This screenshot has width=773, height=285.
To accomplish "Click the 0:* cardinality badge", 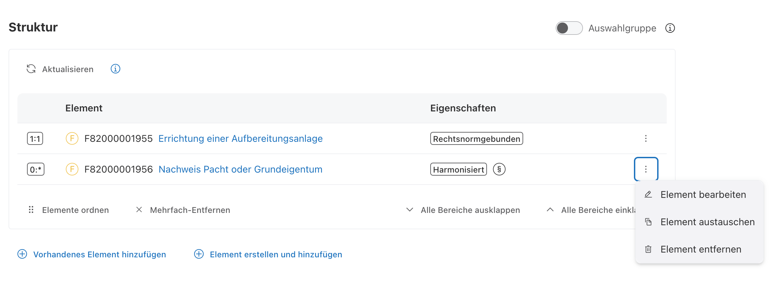I will 36,169.
